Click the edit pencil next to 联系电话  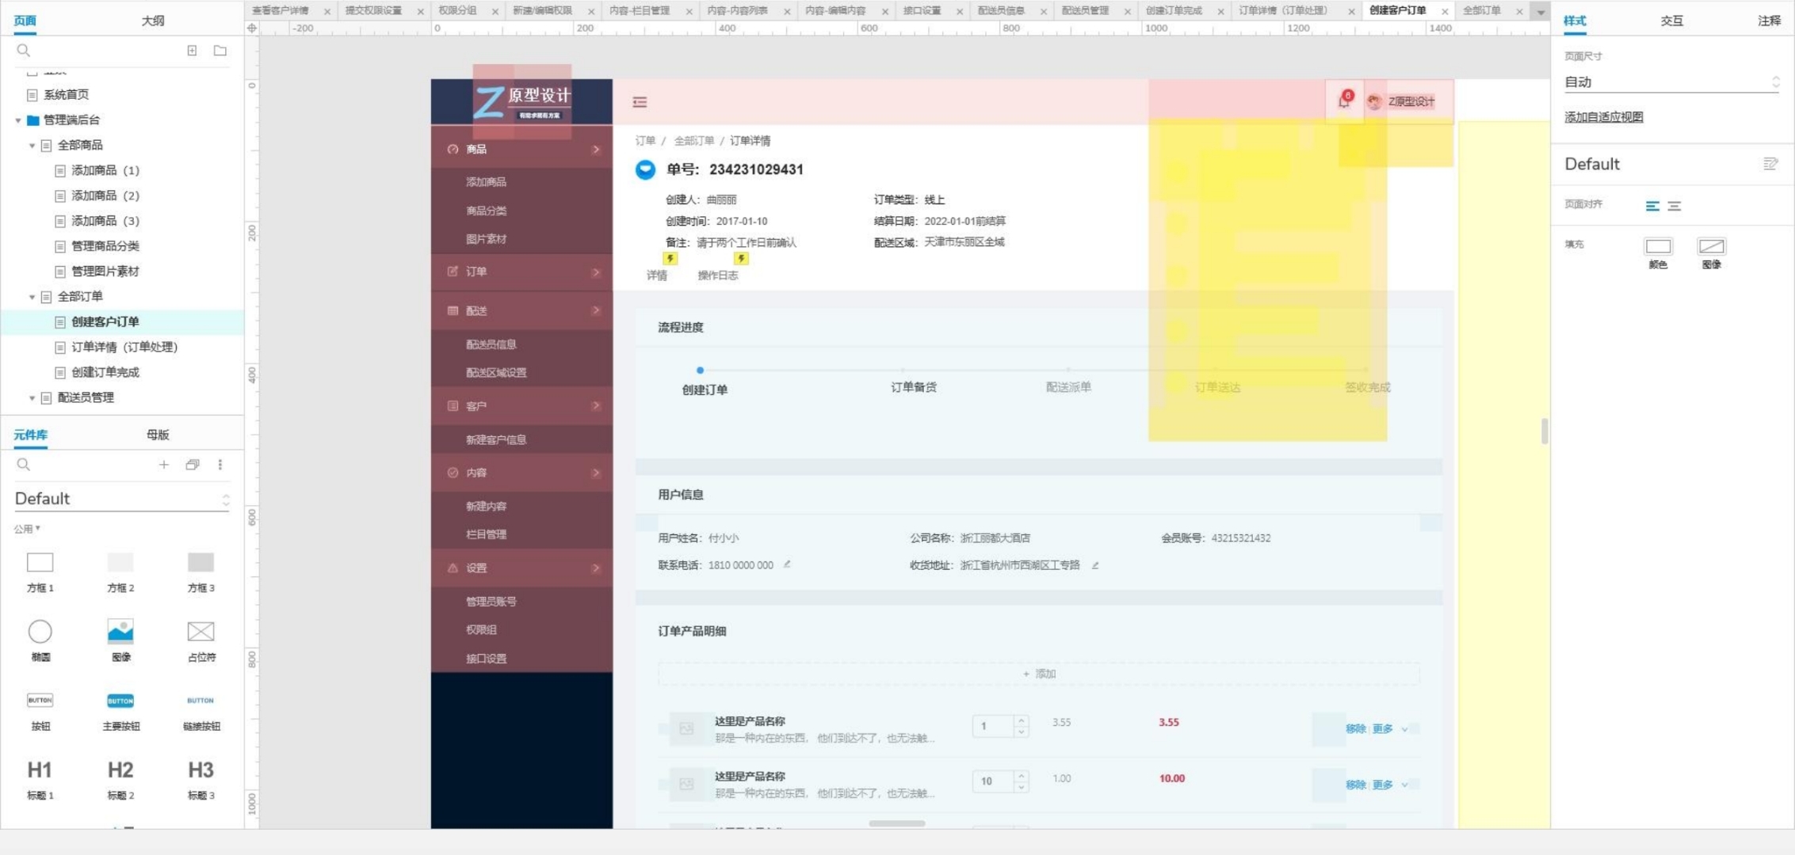[x=787, y=564]
